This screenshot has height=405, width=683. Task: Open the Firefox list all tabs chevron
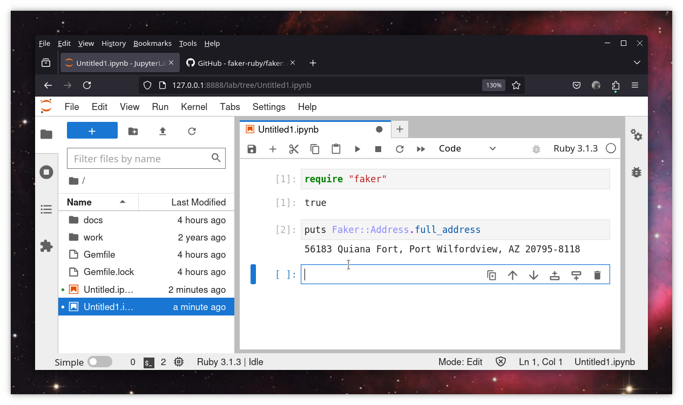[x=637, y=63]
